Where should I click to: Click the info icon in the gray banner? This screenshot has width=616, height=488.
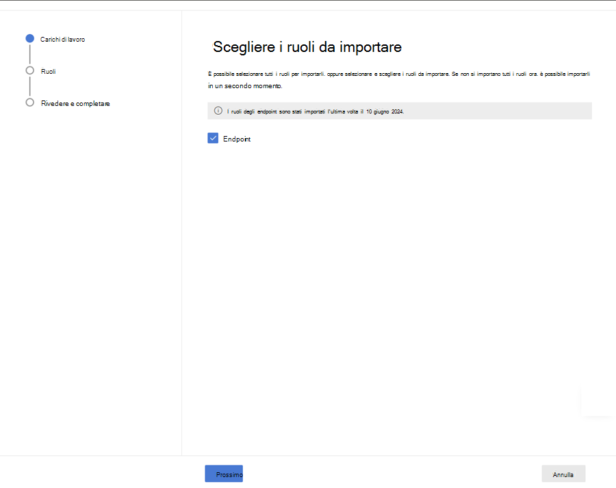(x=218, y=111)
